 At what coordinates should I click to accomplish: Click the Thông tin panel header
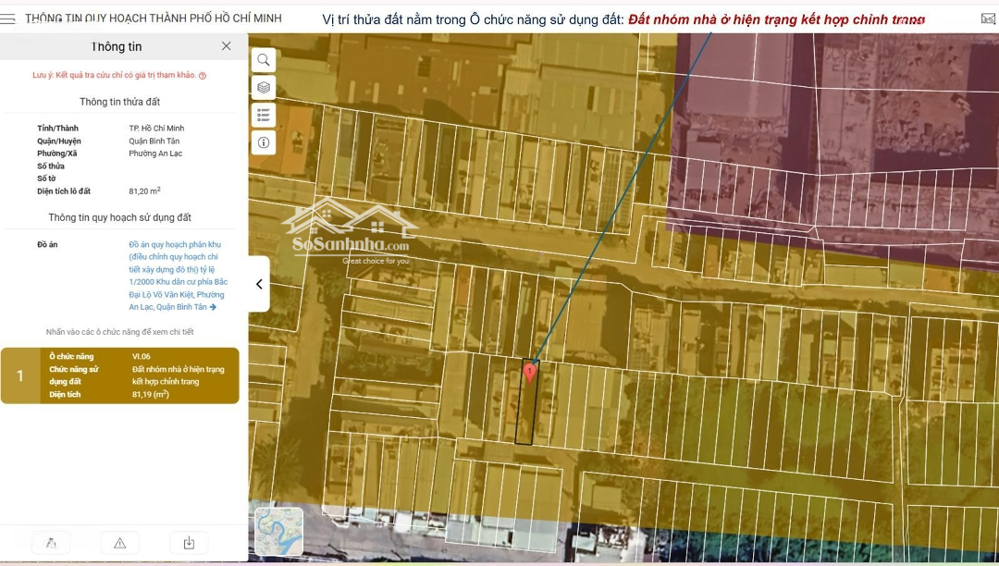pyautogui.click(x=117, y=46)
